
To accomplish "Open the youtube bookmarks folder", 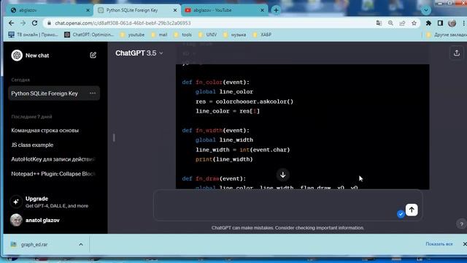I will pyautogui.click(x=133, y=34).
